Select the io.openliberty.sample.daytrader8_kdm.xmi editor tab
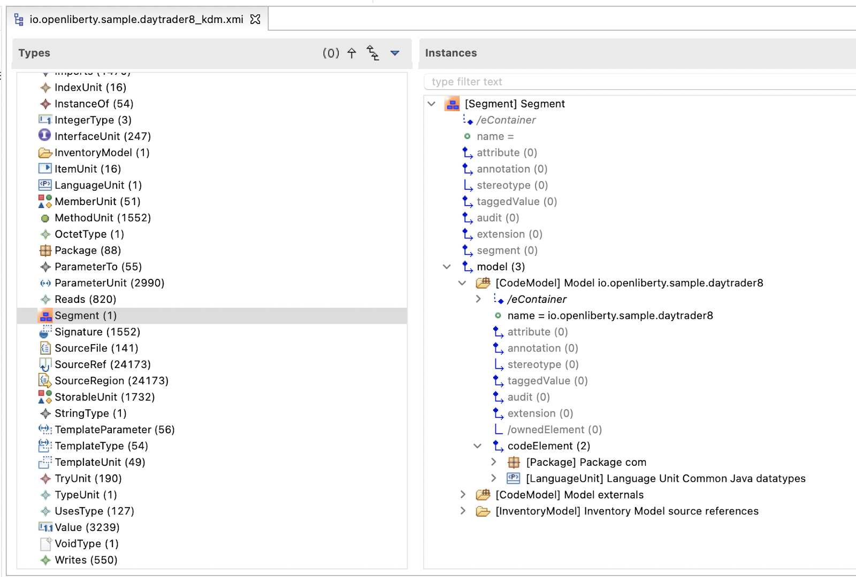Screen dimensions: 856x577 pyautogui.click(x=136, y=19)
